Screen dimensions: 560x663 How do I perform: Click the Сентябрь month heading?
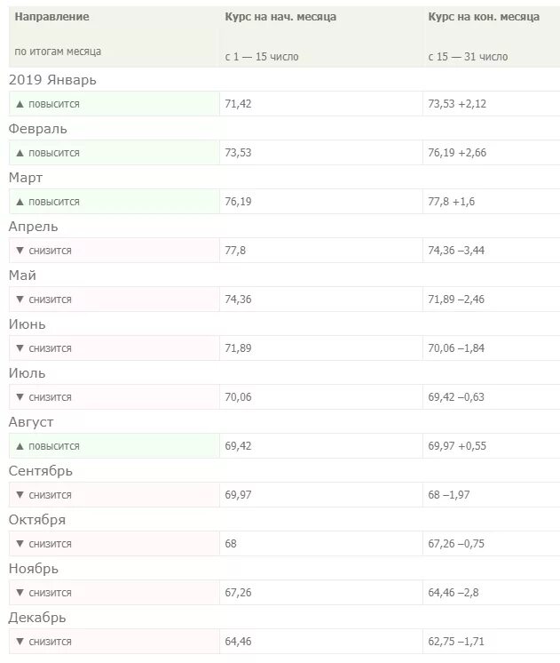41,471
